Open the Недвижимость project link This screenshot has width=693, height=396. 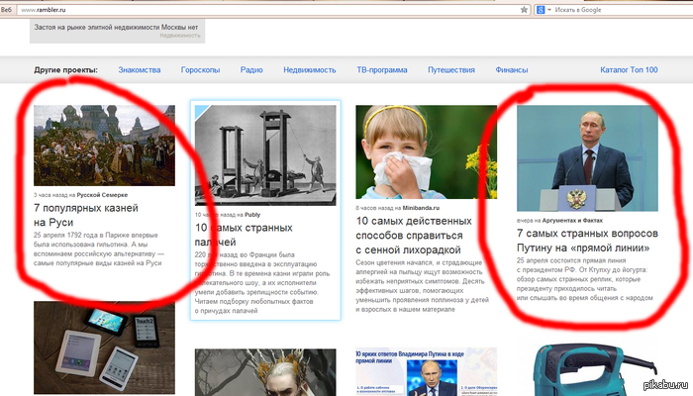[309, 70]
